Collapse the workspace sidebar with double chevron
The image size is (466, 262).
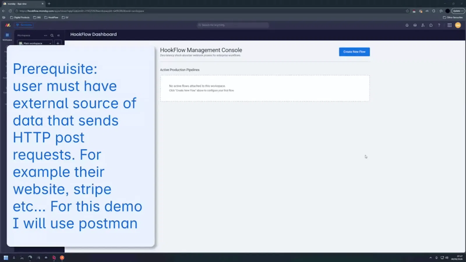pyautogui.click(x=58, y=35)
